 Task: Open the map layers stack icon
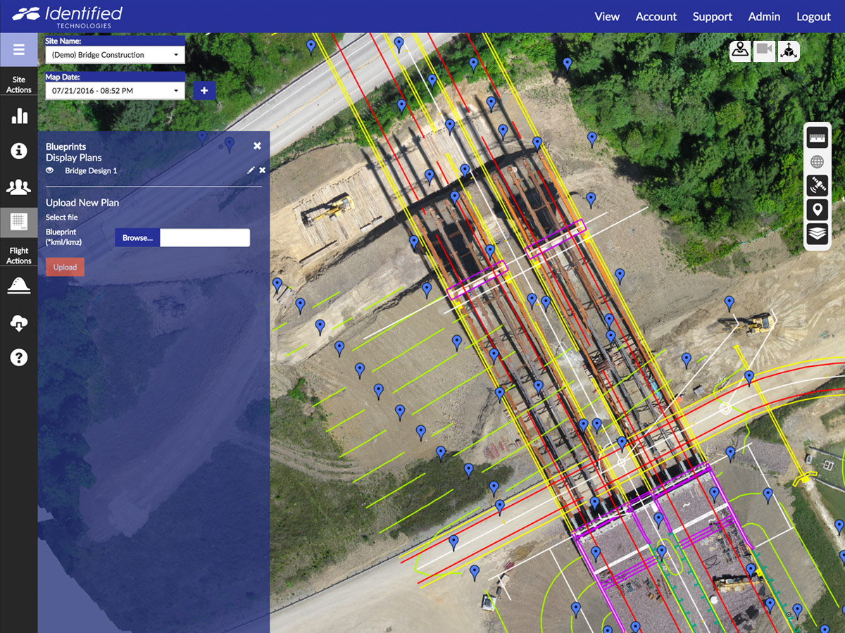pyautogui.click(x=818, y=234)
